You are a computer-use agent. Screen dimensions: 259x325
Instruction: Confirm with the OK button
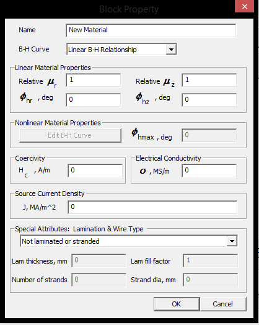pyautogui.click(x=177, y=304)
